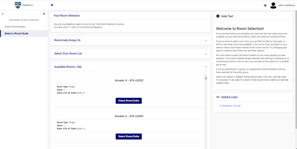Click the Atwater A - ATA A203C heading
Screen dimensions: 297x149
tap(129, 80)
